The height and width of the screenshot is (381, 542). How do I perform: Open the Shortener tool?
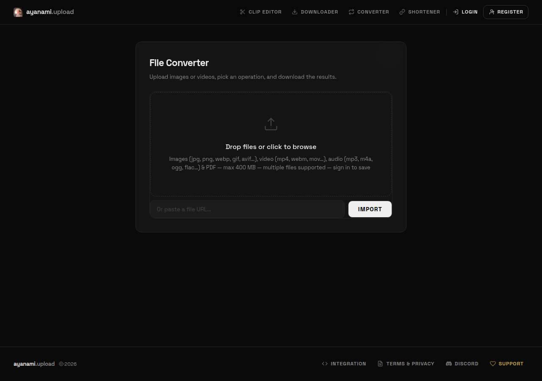tap(420, 12)
